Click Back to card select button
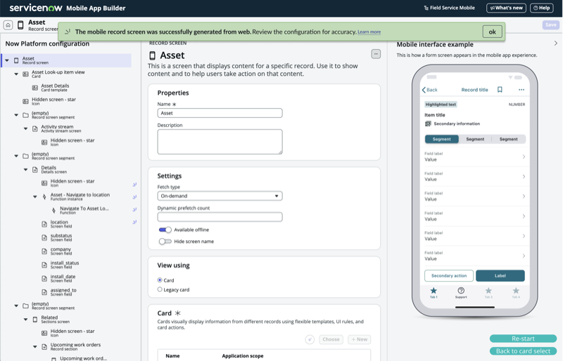The image size is (563, 361). pos(523,351)
